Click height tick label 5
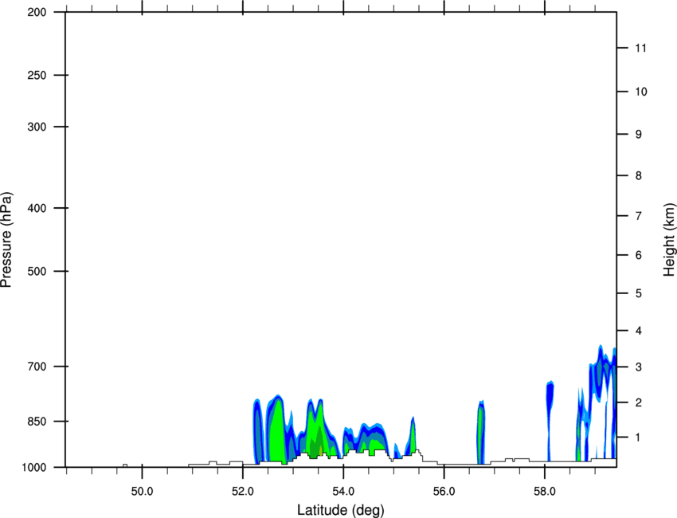 coord(639,294)
